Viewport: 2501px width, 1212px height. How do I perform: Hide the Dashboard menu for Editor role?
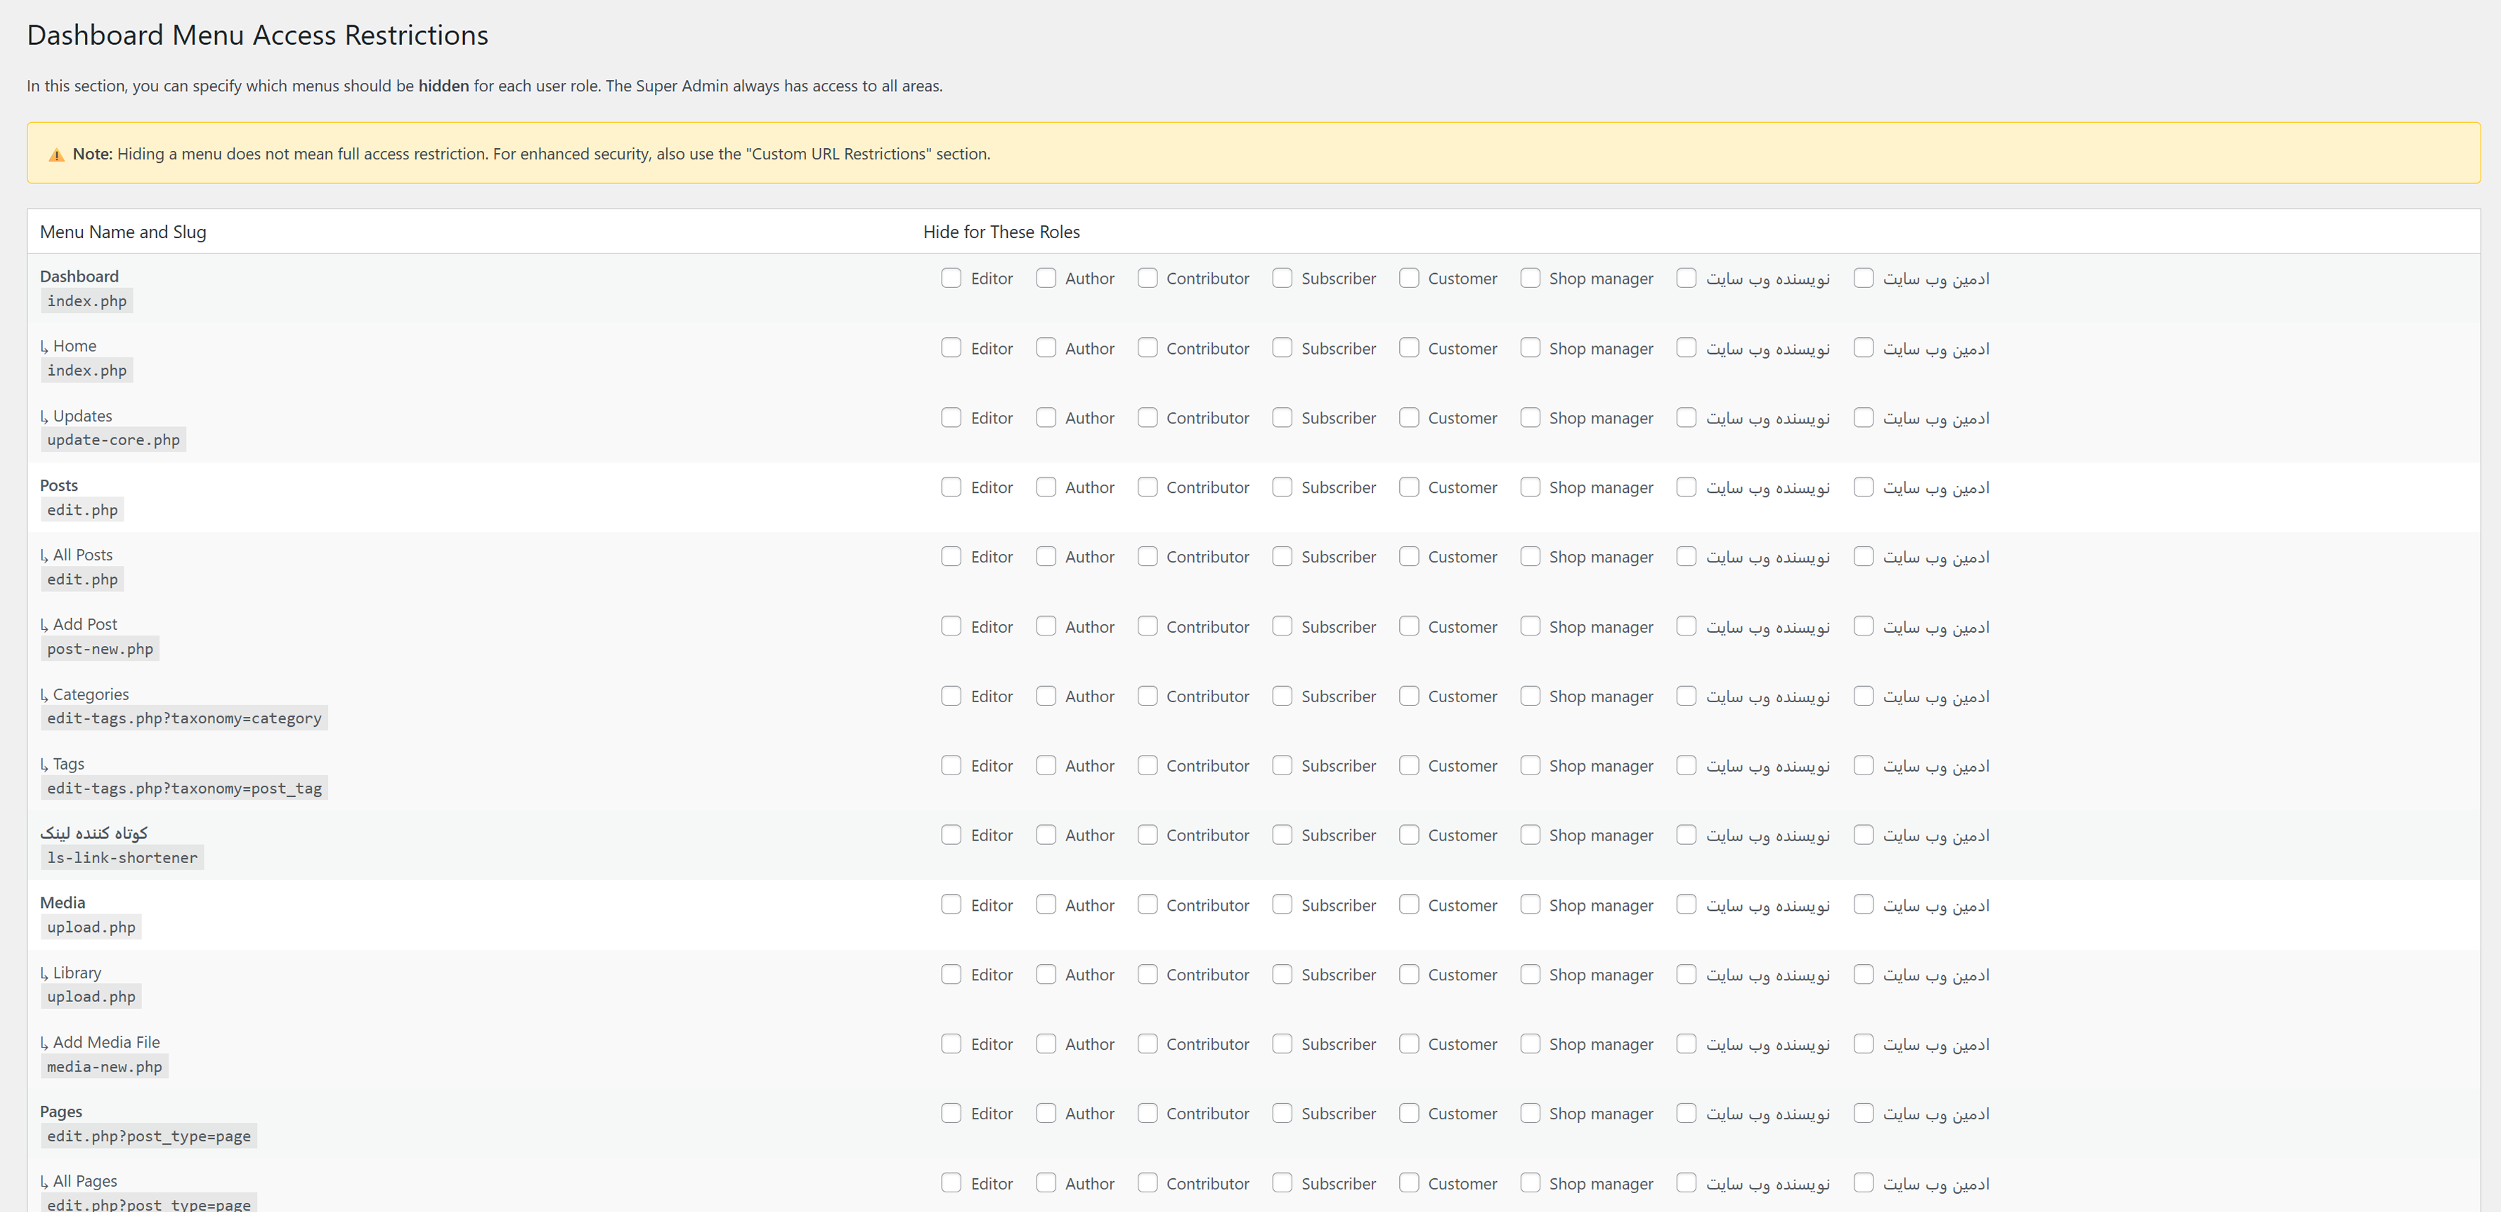coord(951,277)
